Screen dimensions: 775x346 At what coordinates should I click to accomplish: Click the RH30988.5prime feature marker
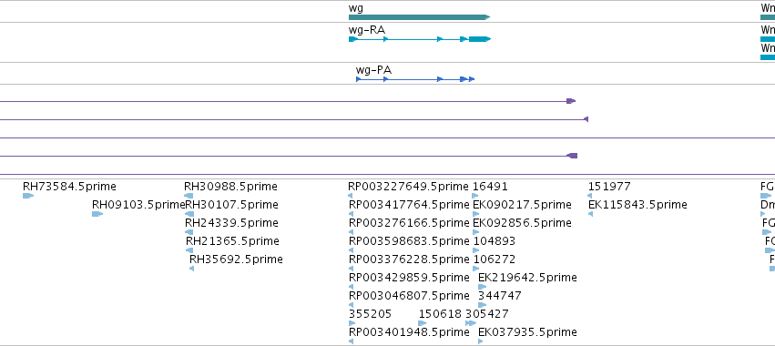point(189,196)
